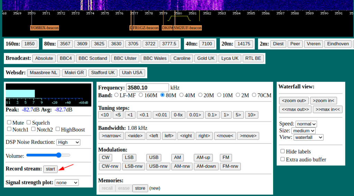Adjust the Volume slider
354x196 pixels.
[48, 155]
